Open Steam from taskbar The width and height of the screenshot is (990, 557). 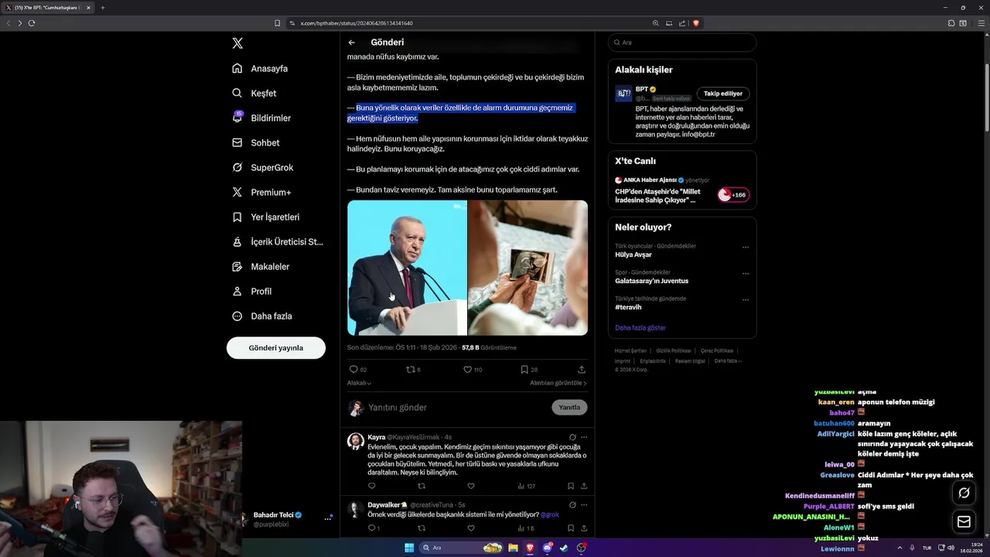click(564, 548)
